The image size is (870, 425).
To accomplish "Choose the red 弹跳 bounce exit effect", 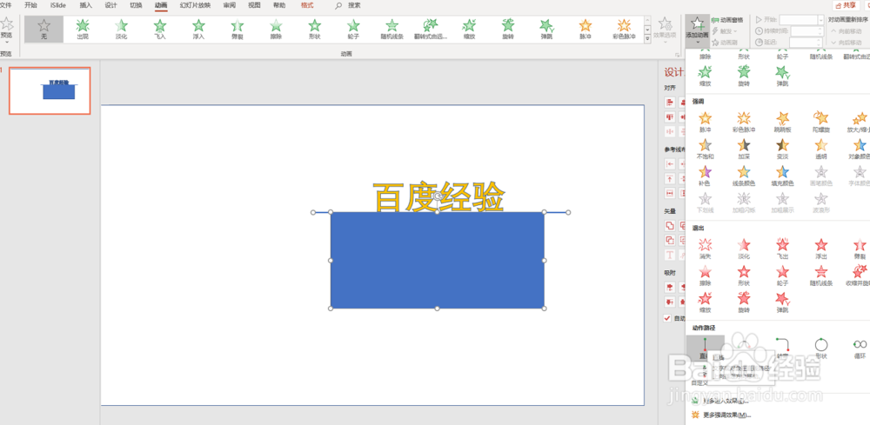I will click(x=782, y=302).
